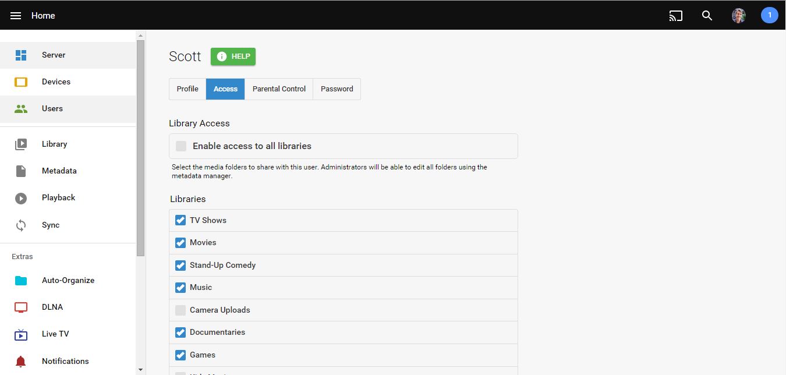Enable access to all libraries checkbox
786x375 pixels.
tap(181, 146)
